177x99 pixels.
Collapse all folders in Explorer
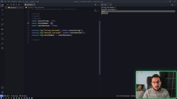[x=19, y=5]
